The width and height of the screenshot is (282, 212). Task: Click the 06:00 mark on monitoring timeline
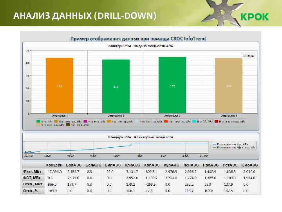(70, 155)
